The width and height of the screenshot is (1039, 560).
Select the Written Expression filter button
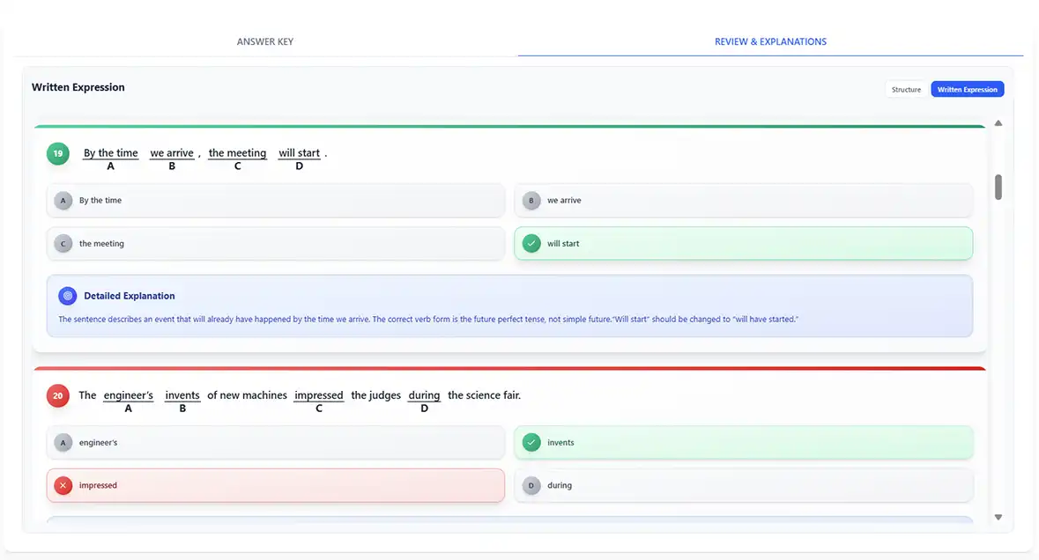[967, 90]
